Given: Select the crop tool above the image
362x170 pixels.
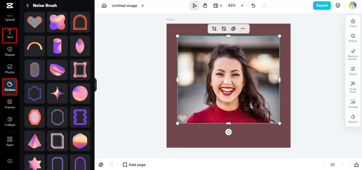Looking at the screenshot, I should [x=214, y=29].
